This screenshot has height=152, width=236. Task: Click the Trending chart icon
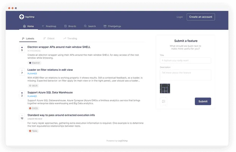point(64,38)
